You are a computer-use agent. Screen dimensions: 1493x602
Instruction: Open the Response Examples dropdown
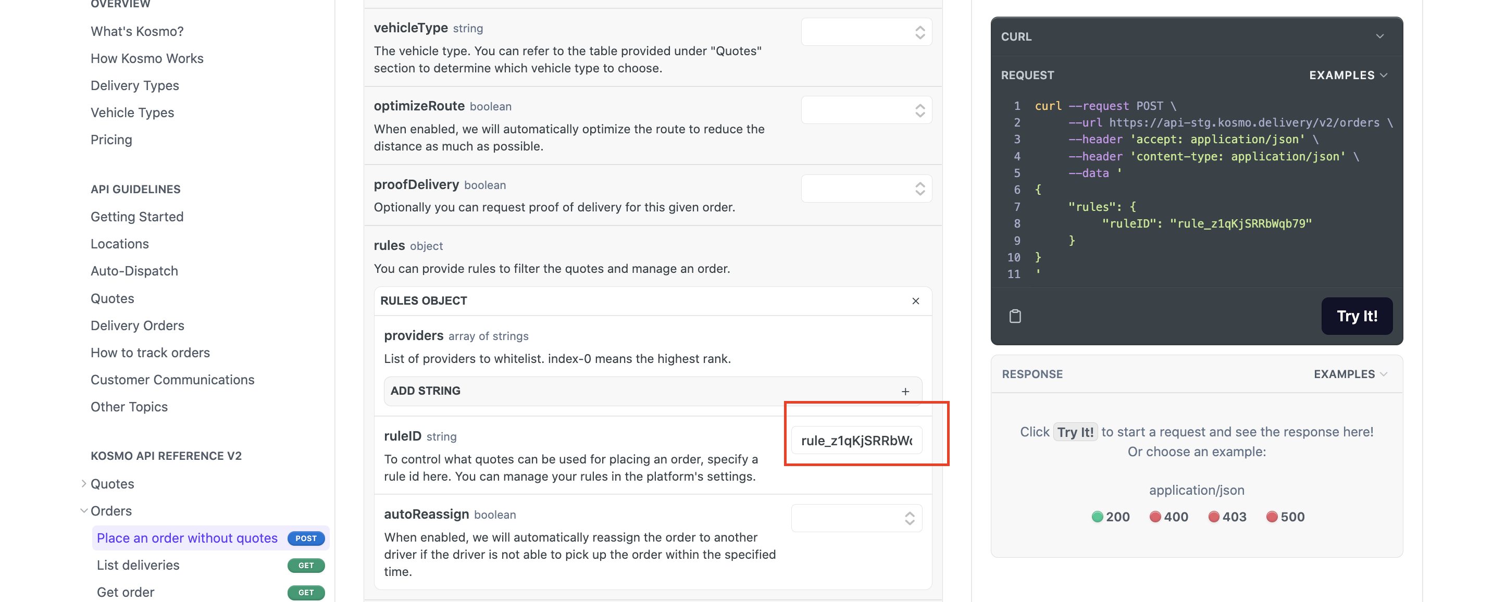[x=1350, y=374]
